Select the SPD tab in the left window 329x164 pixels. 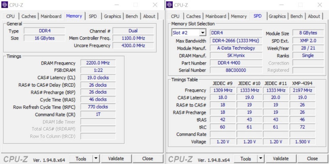[x=93, y=16]
